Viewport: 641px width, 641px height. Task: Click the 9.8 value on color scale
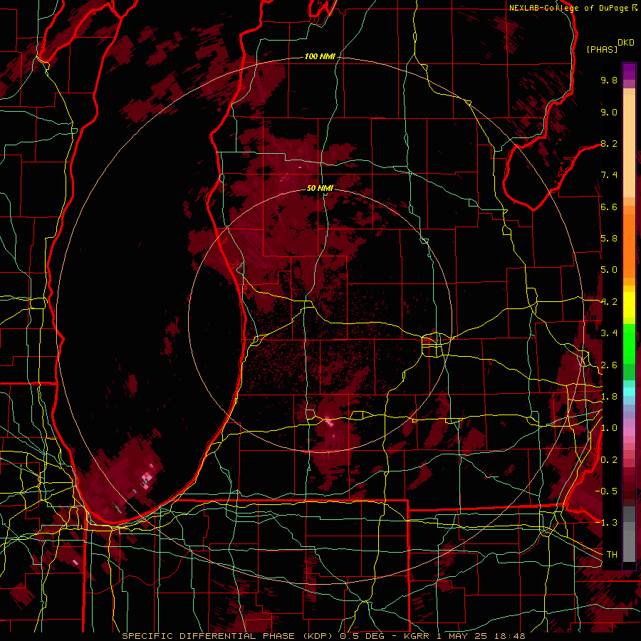pos(609,80)
